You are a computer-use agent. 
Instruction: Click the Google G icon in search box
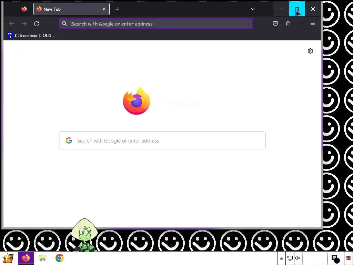point(69,140)
